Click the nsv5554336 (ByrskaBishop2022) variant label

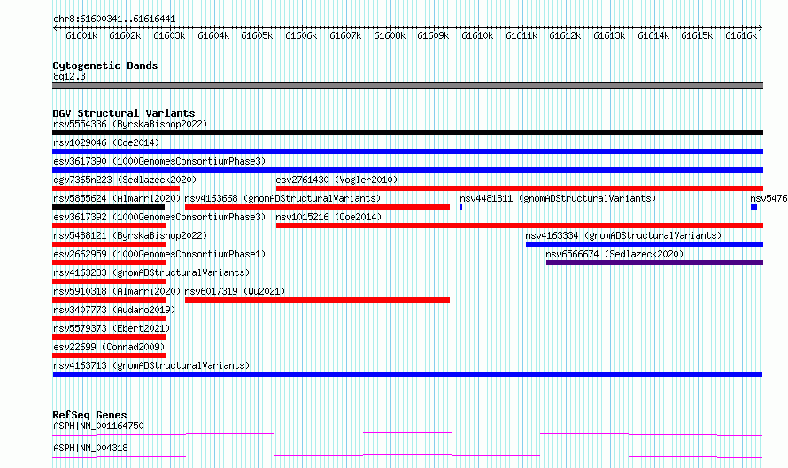[130, 124]
